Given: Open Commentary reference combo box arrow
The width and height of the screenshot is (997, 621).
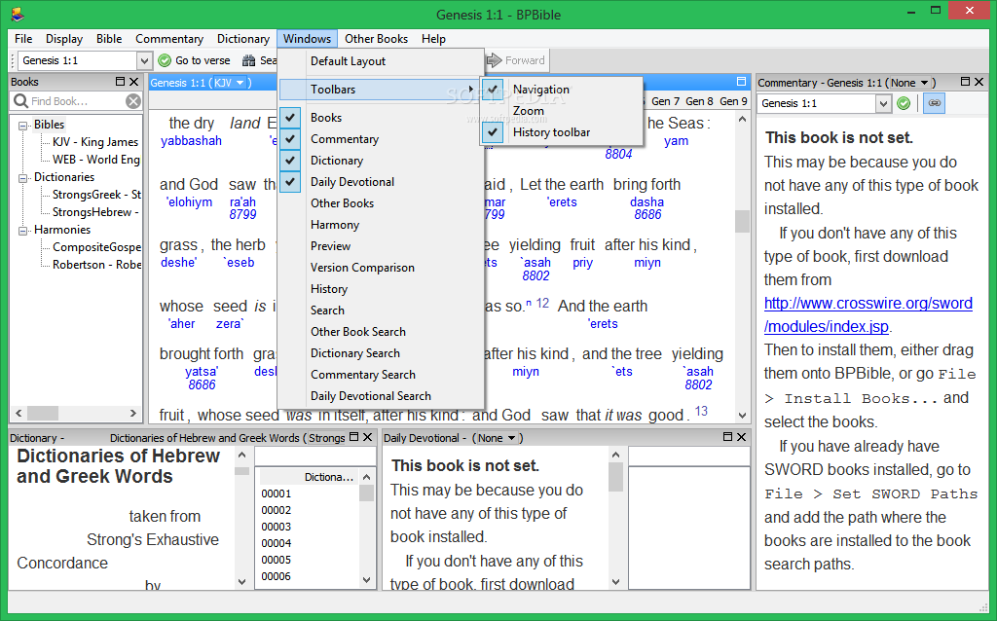Looking at the screenshot, I should tap(882, 103).
